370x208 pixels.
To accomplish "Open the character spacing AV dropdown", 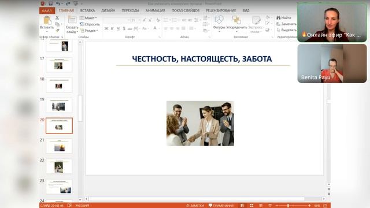I will [x=136, y=28].
